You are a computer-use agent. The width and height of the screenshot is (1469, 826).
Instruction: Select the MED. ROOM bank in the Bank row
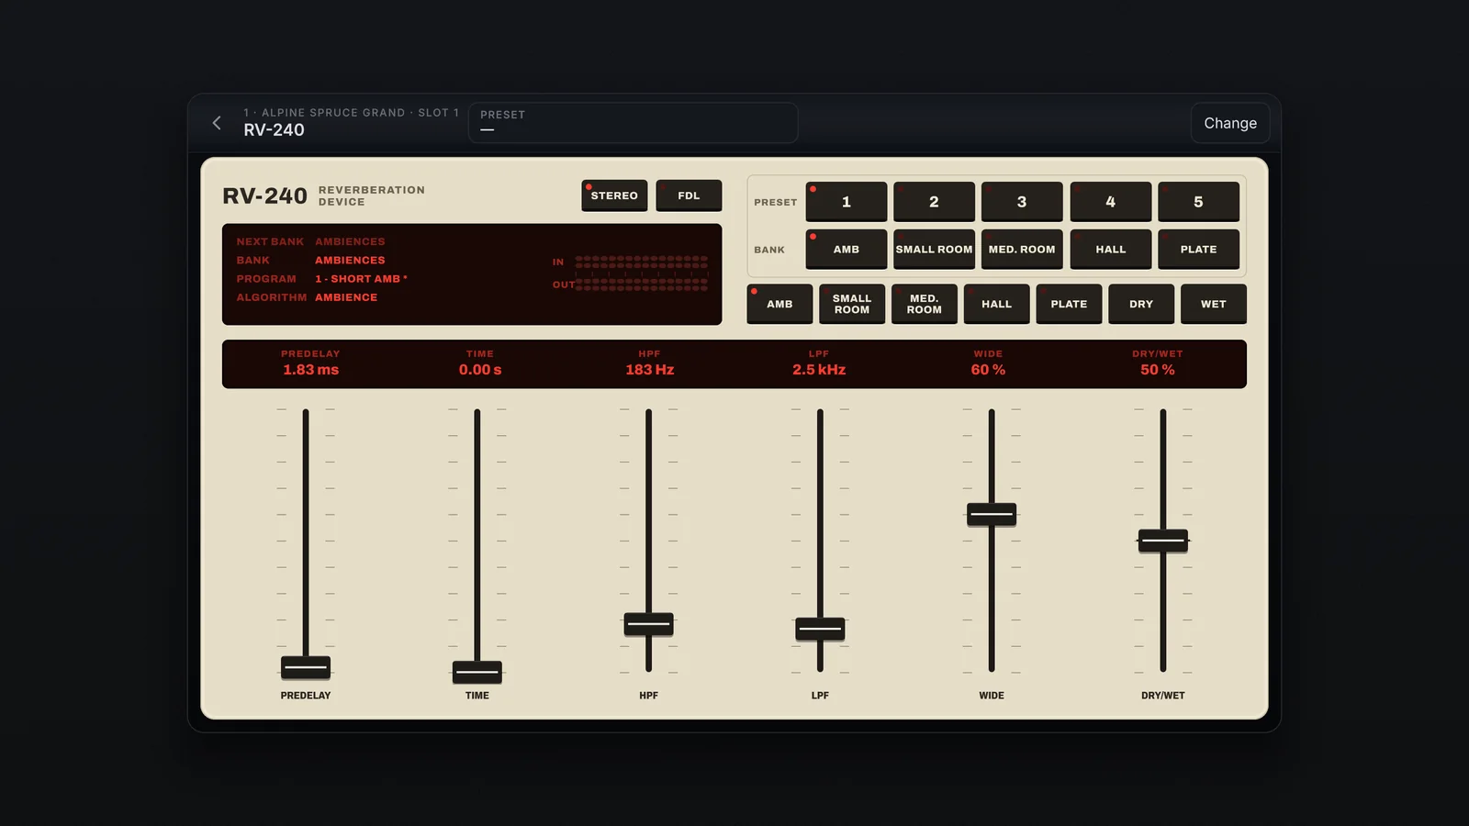pos(1022,249)
